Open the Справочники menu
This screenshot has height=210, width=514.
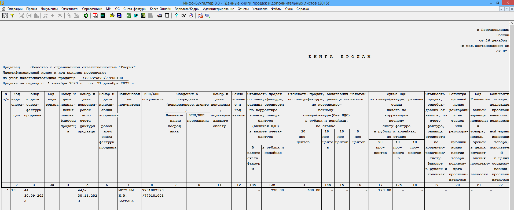click(x=92, y=9)
